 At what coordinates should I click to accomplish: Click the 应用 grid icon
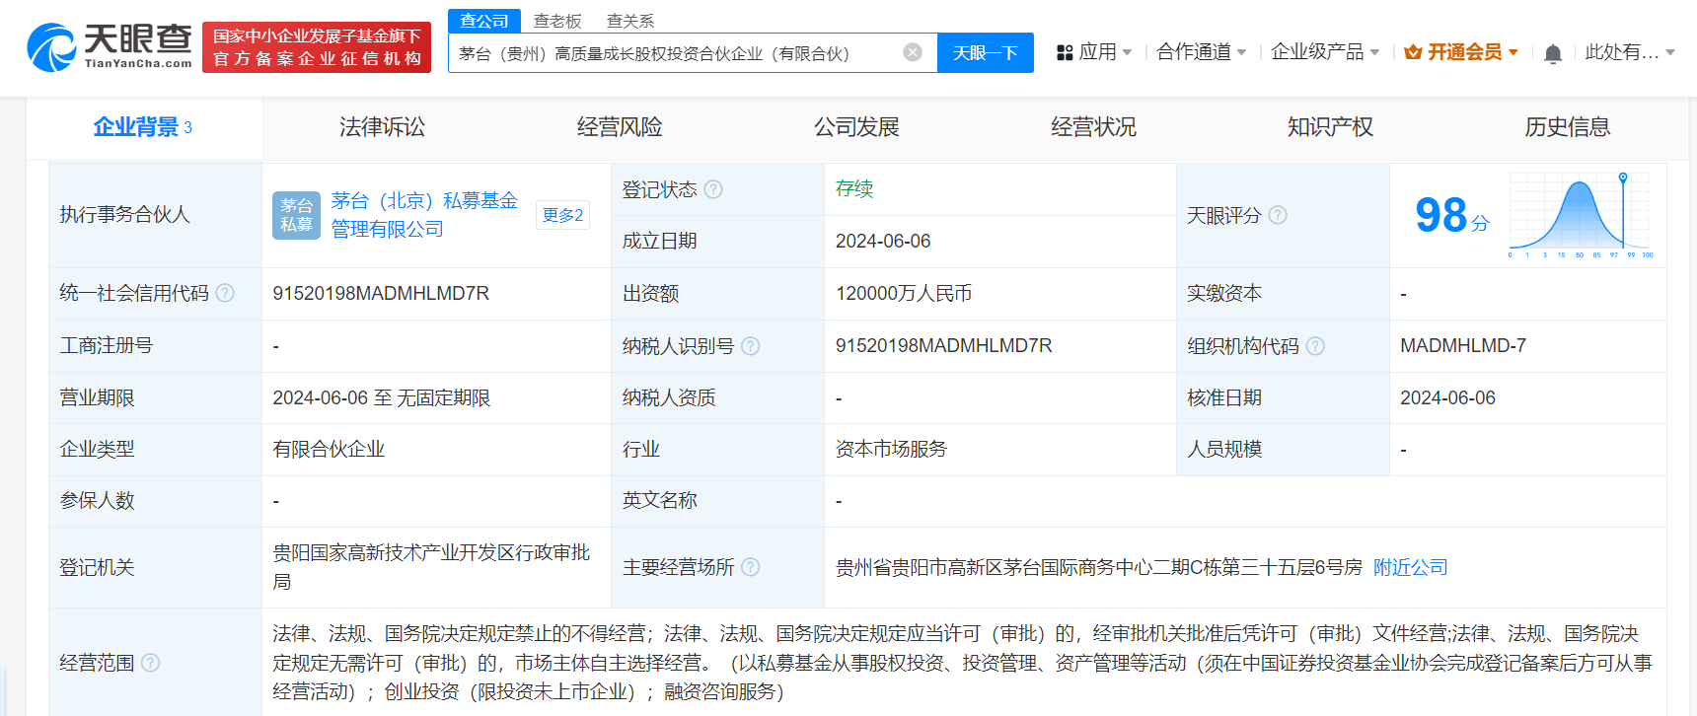[1065, 52]
